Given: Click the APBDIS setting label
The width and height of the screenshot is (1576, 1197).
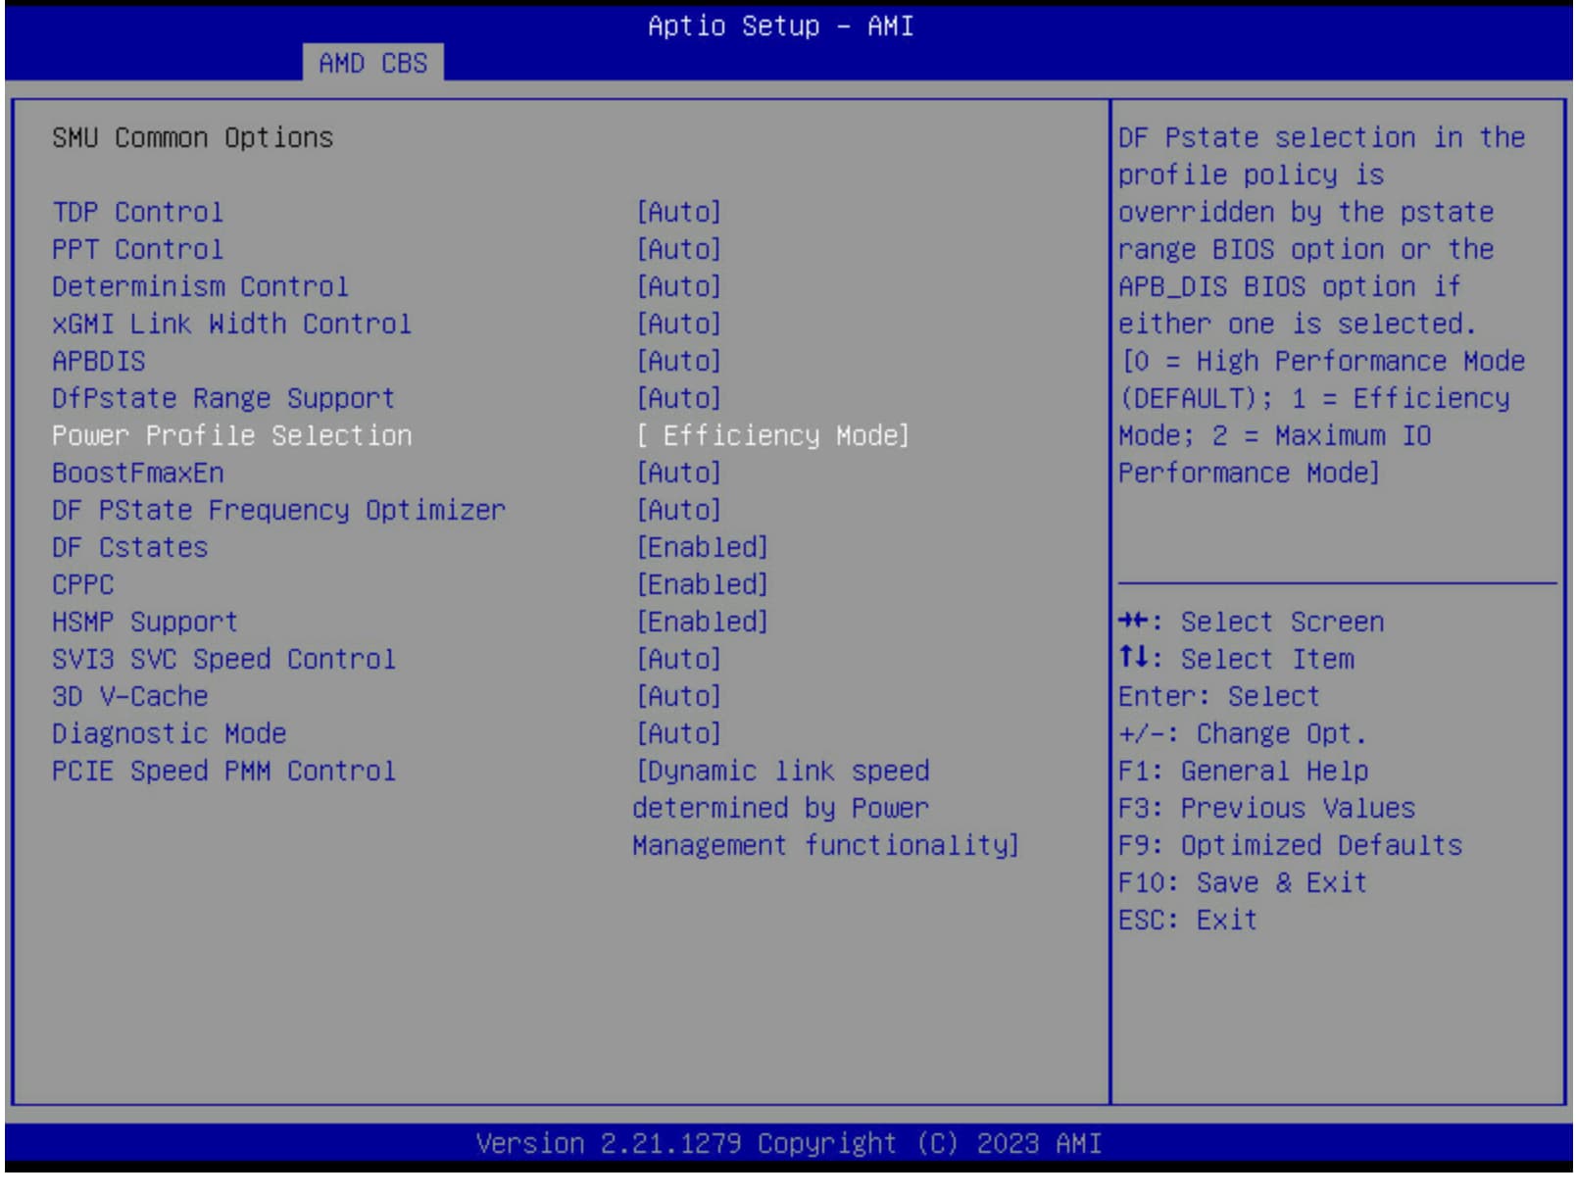Looking at the screenshot, I should (99, 362).
